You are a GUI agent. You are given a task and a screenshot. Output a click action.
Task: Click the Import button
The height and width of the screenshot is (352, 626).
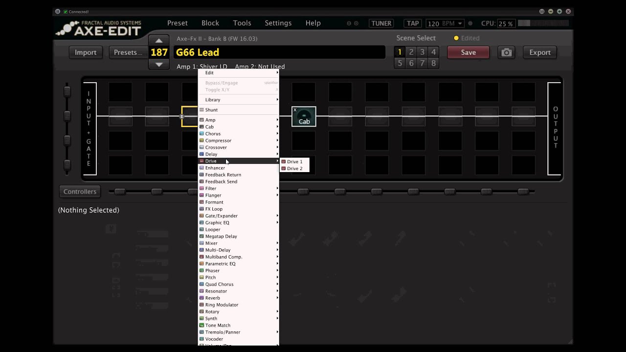86,52
